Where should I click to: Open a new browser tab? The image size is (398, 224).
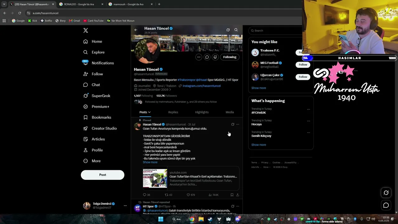click(x=159, y=4)
